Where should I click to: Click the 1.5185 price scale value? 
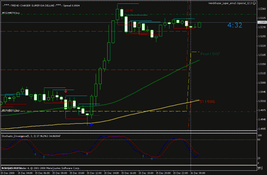262,55
